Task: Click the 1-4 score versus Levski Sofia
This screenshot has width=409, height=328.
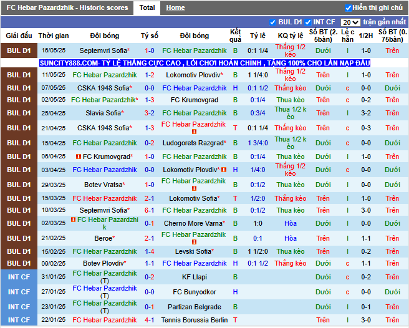Action: (150, 251)
